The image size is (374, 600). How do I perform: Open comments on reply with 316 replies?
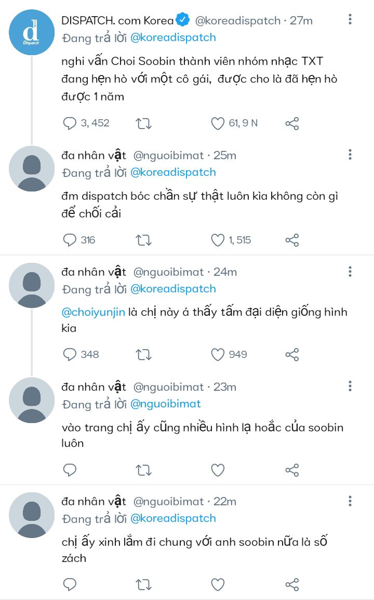point(70,240)
